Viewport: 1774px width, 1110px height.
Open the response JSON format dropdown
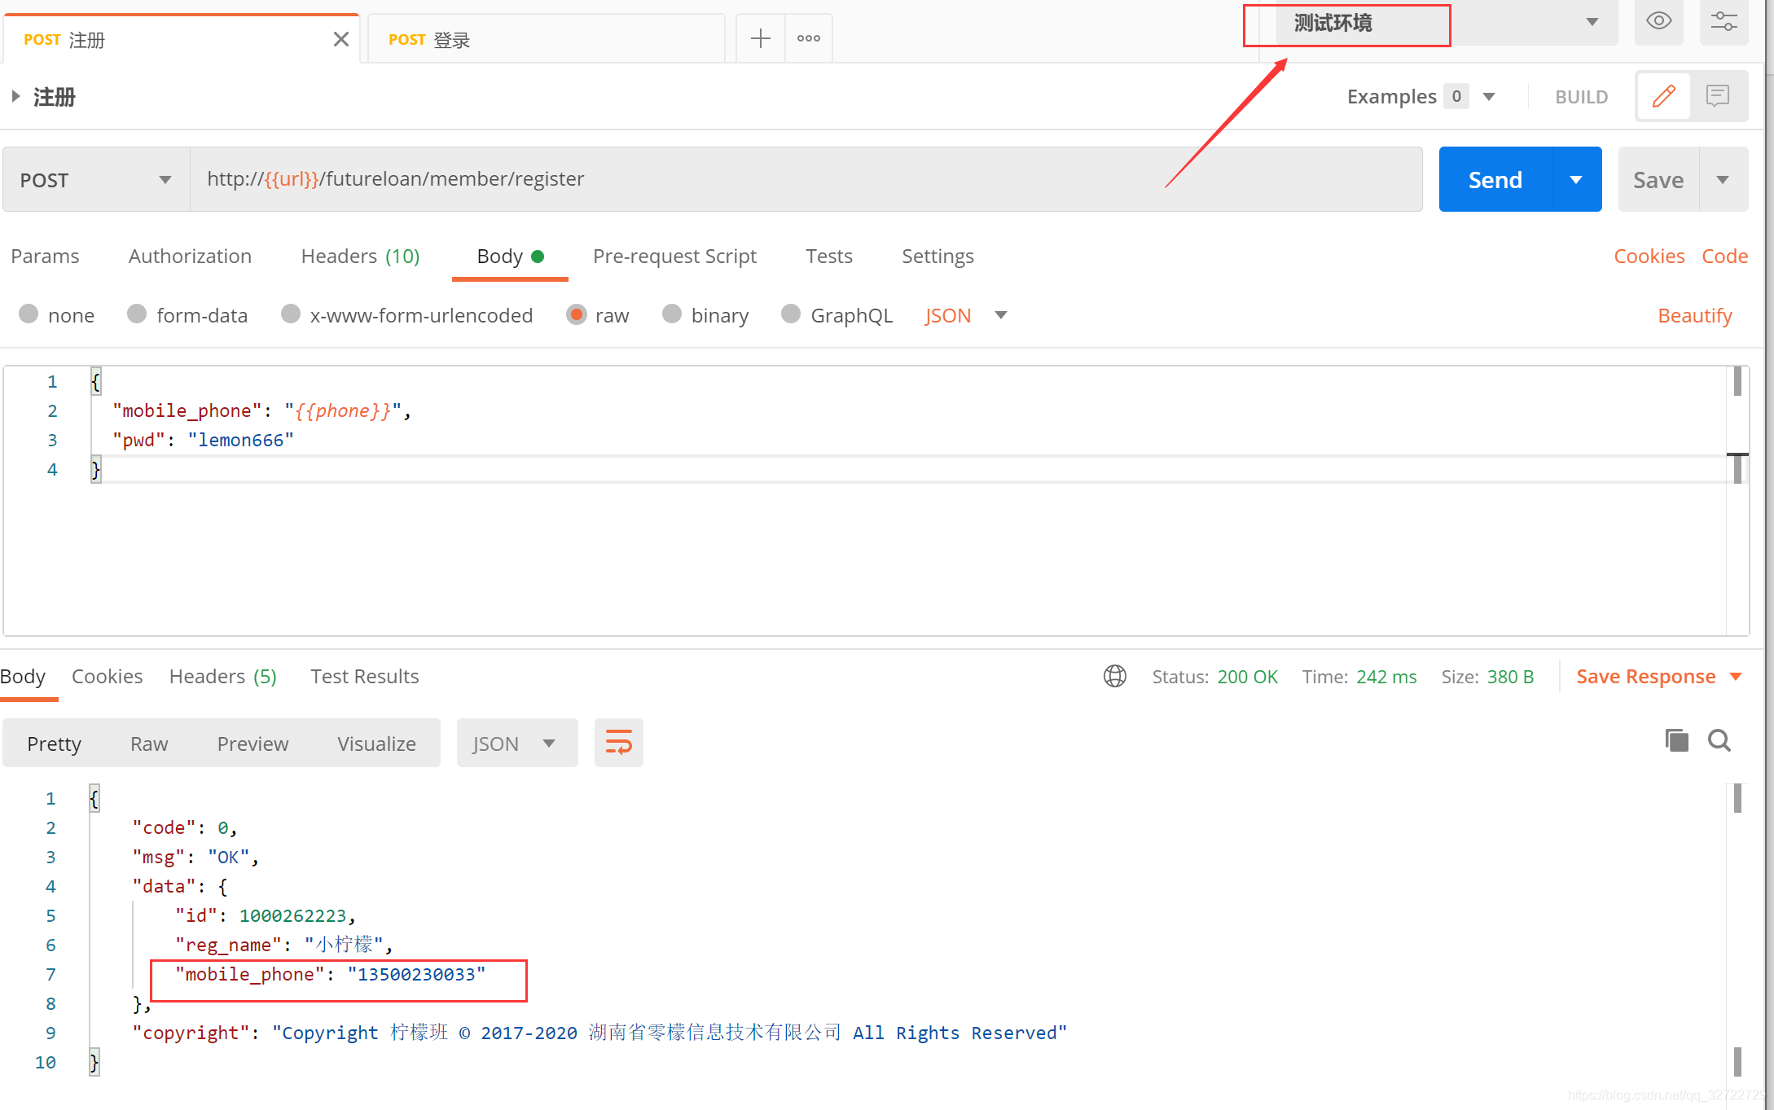coord(517,743)
